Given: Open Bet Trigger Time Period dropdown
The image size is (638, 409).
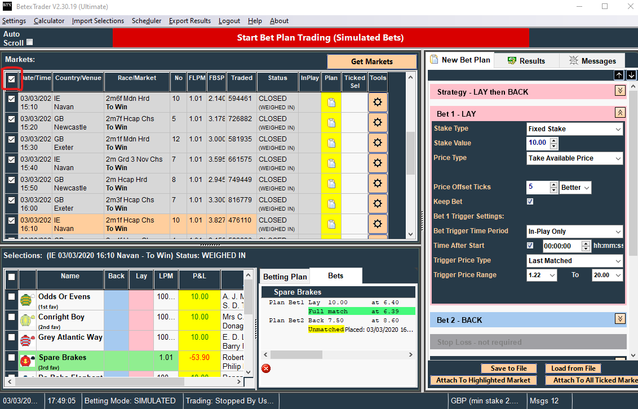Looking at the screenshot, I should tap(574, 232).
